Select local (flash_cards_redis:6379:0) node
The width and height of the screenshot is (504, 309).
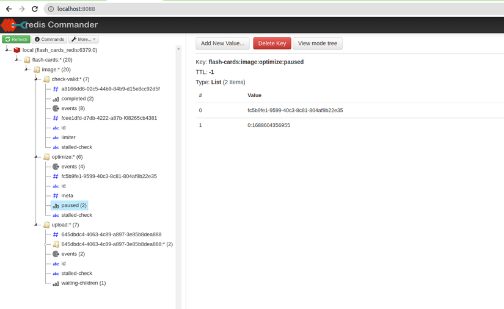60,50
